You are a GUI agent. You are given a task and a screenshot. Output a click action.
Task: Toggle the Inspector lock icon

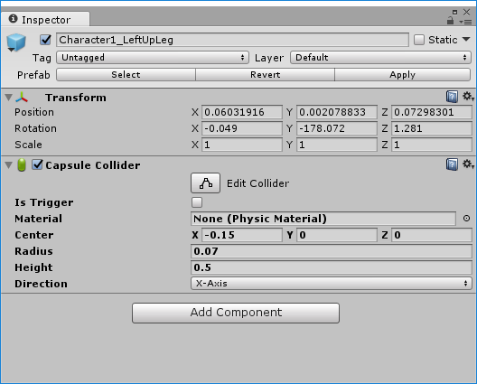[450, 21]
